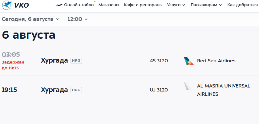Open the Онлайн-табло page

click(x=79, y=5)
